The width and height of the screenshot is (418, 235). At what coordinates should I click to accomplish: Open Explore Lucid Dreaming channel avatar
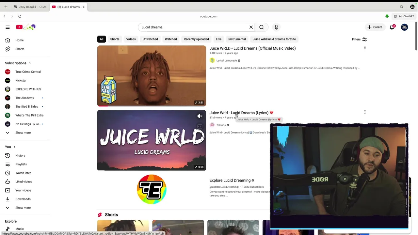pyautogui.click(x=152, y=189)
